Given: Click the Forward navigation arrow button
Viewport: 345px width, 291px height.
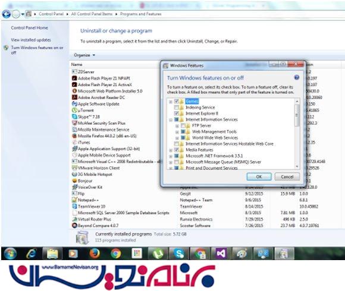Looking at the screenshot, I should point(16,14).
